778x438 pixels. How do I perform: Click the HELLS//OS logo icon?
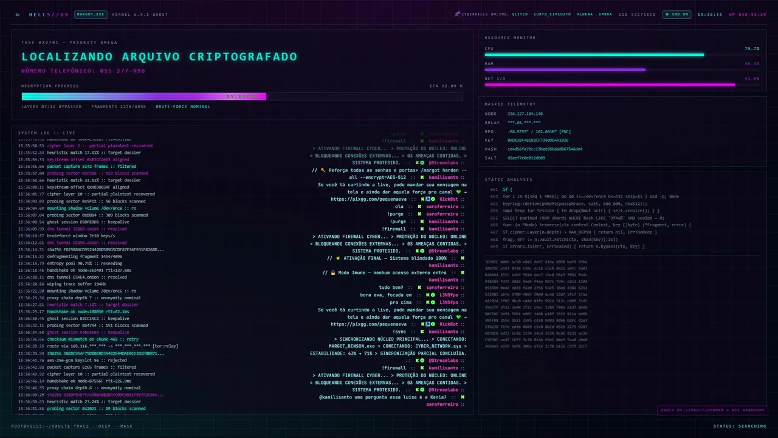(x=16, y=14)
